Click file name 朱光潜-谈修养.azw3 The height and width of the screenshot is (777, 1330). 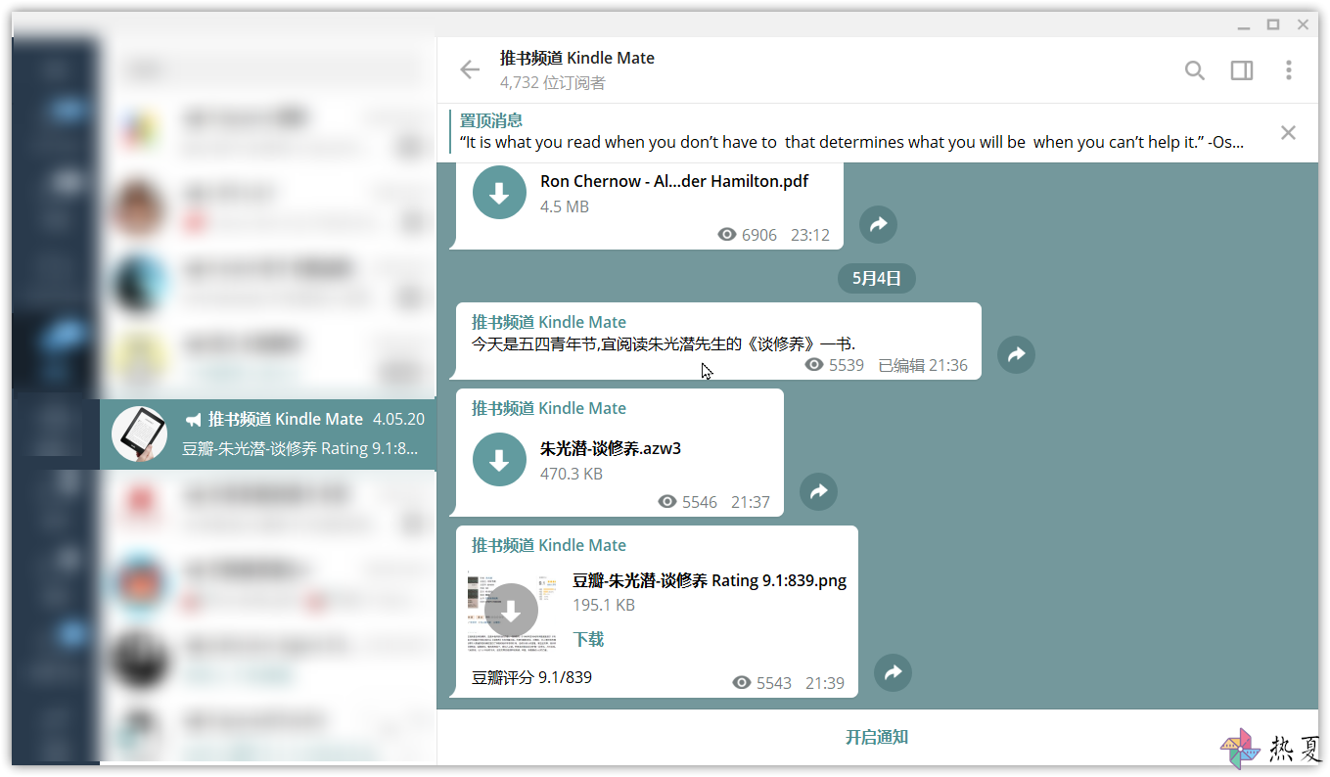click(x=611, y=449)
